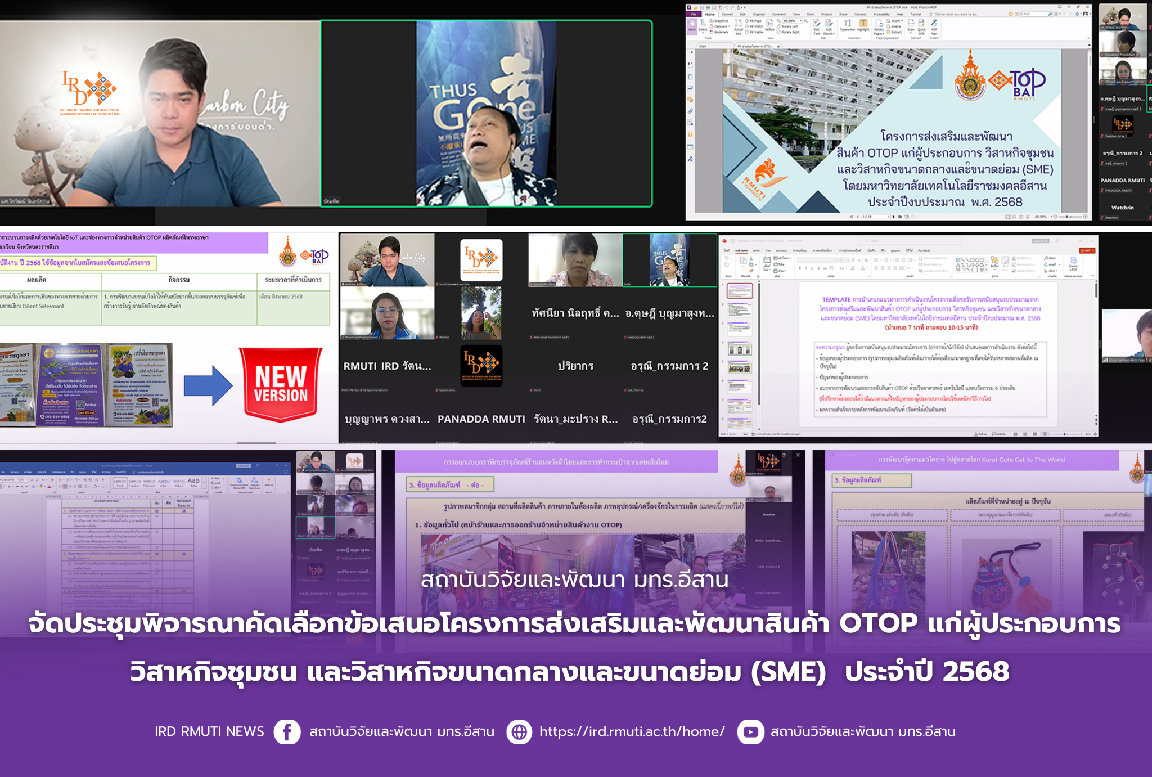Click Fit Width in Foxit ribbon
The image size is (1152, 777).
754,26
